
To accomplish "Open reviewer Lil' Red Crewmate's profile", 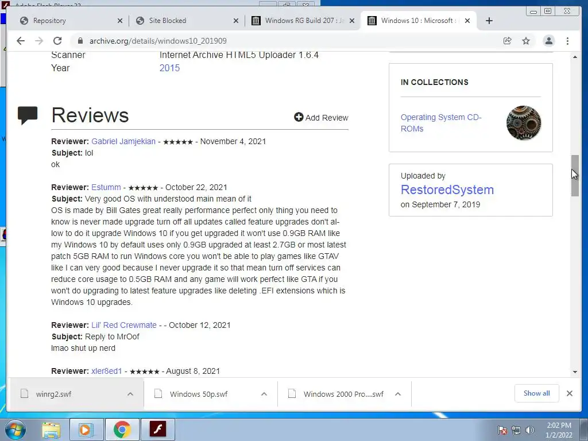I will point(124,325).
